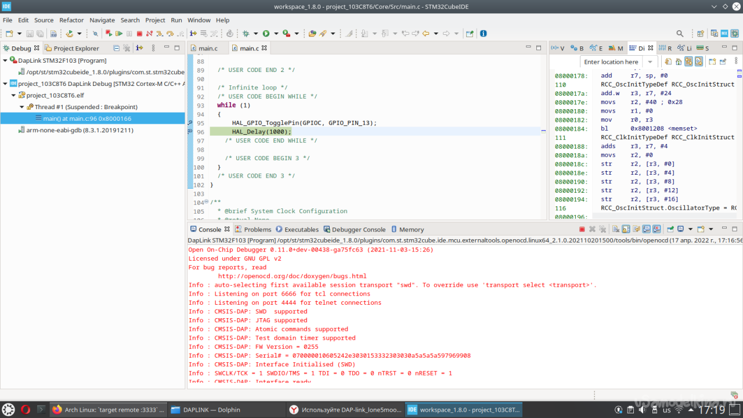Screen dimensions: 743x418
Task: Switch to the Problems tab
Action: coord(253,229)
